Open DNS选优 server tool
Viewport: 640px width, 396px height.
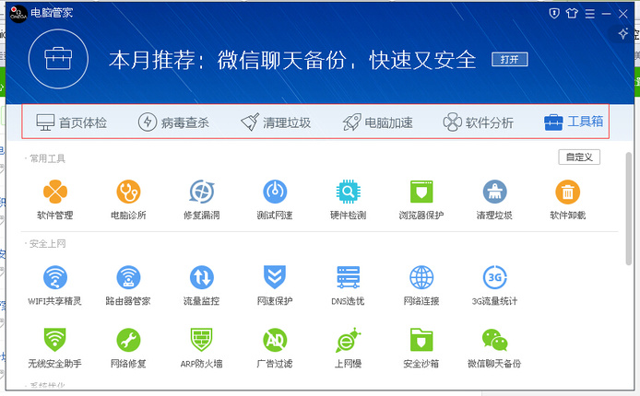coord(348,285)
